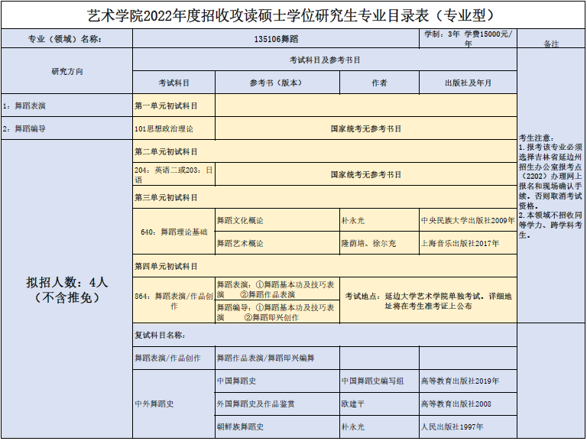Click the cell 640：舞蹈理论基础
This screenshot has width=587, height=441.
(x=174, y=232)
